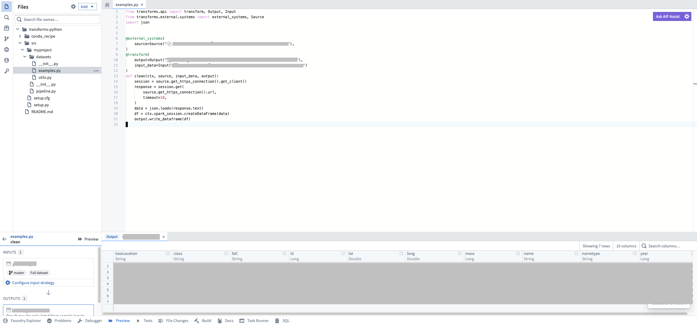Open setup.py in the file tree
Screen dimensions: 697x325
click(x=41, y=105)
